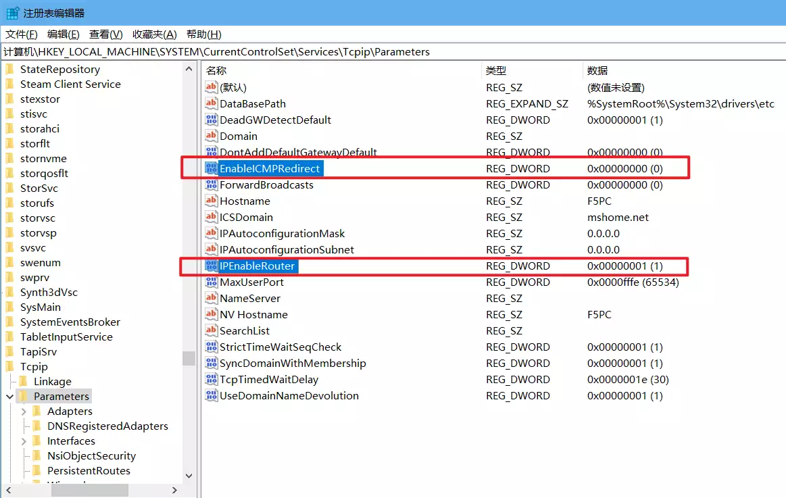Click the DWORD icon beside DeadGWDetectDefault
Screen dimensions: 786x498
tap(211, 120)
